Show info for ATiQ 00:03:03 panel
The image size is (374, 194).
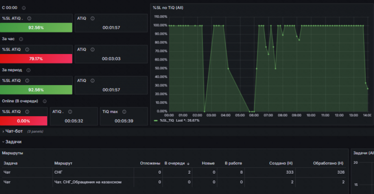(93, 50)
